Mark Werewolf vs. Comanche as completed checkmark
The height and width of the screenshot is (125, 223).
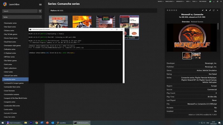(x=203, y=10)
